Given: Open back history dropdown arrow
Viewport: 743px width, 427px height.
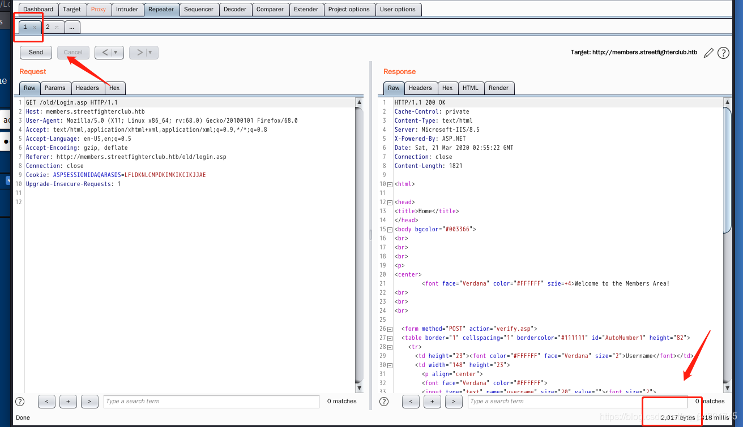Looking at the screenshot, I should 116,53.
